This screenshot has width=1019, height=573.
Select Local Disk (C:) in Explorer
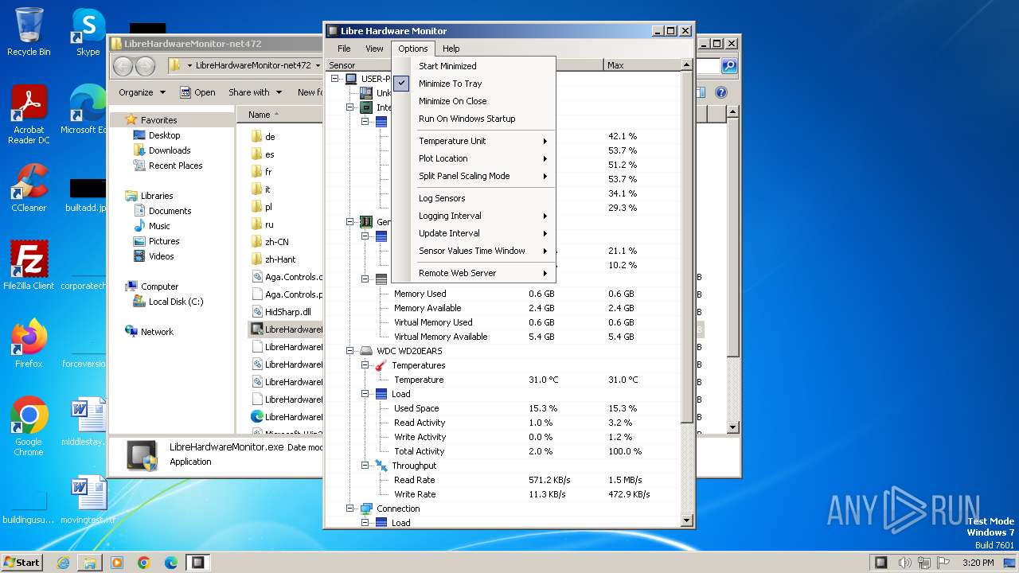176,302
